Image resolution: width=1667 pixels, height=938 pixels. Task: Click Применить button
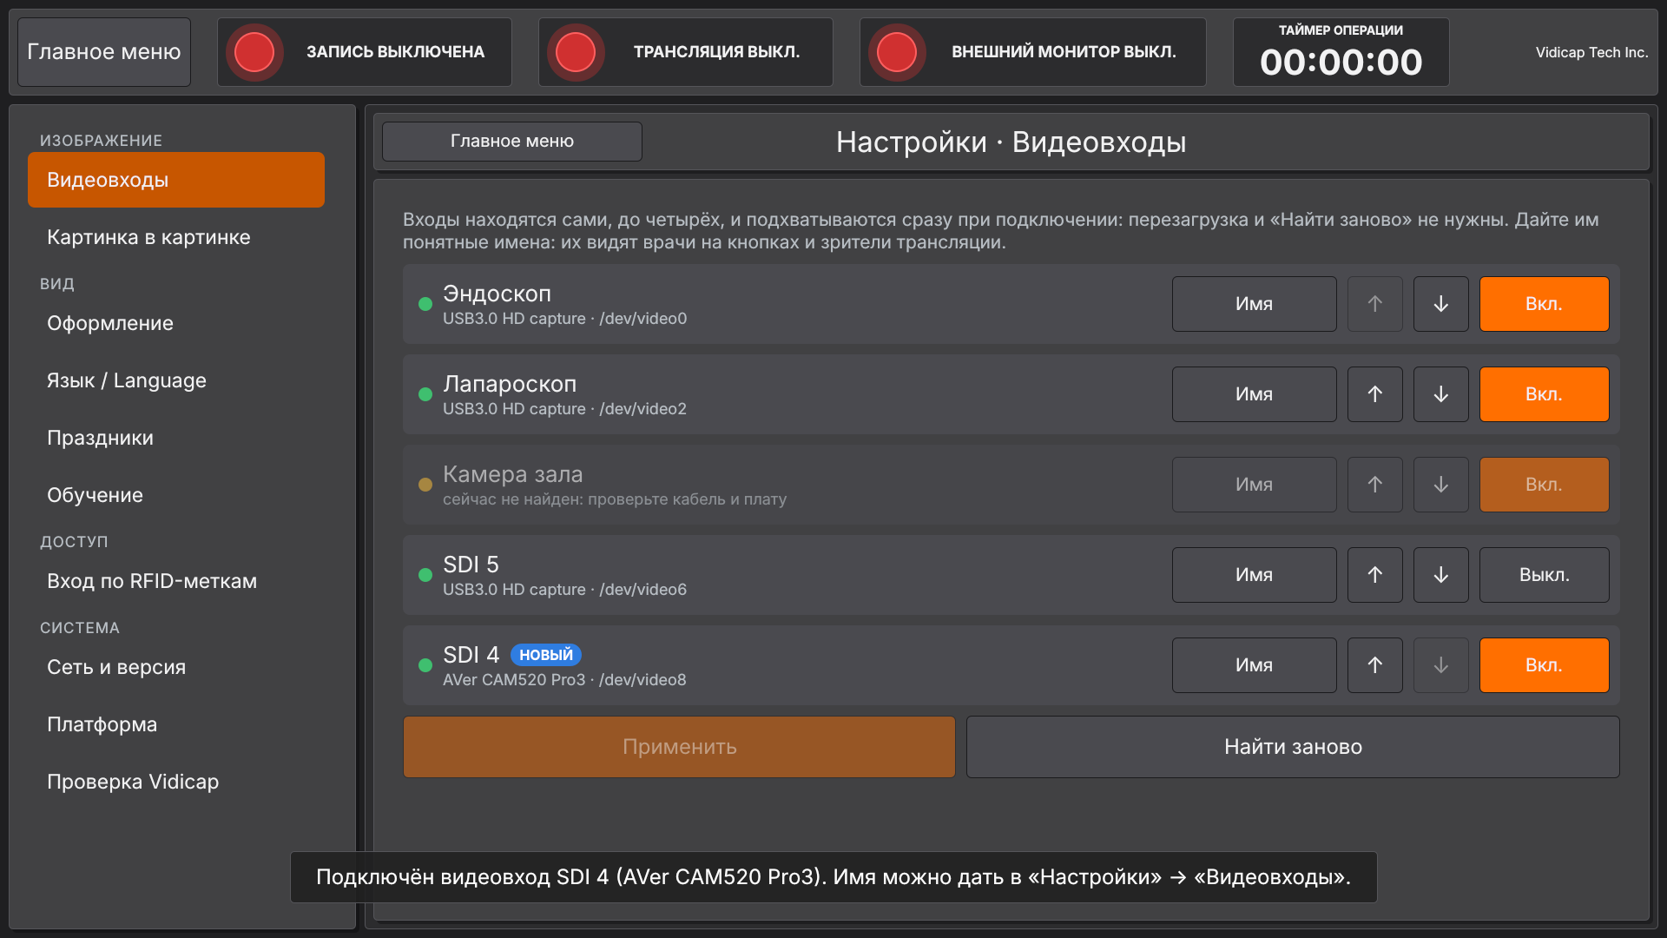[679, 747]
